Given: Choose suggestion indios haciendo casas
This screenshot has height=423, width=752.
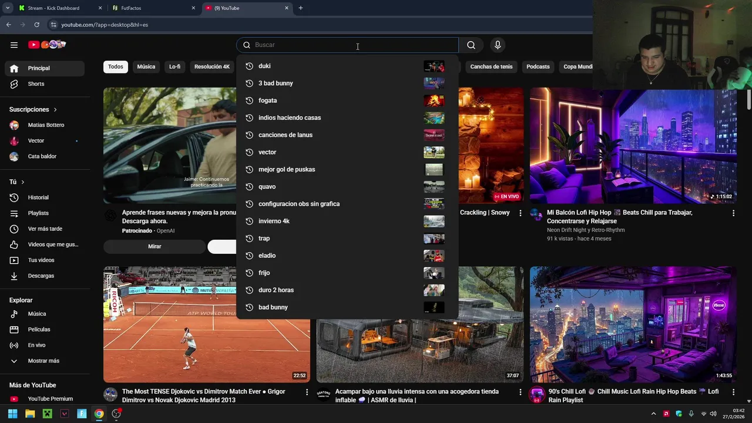Looking at the screenshot, I should tap(347, 117).
